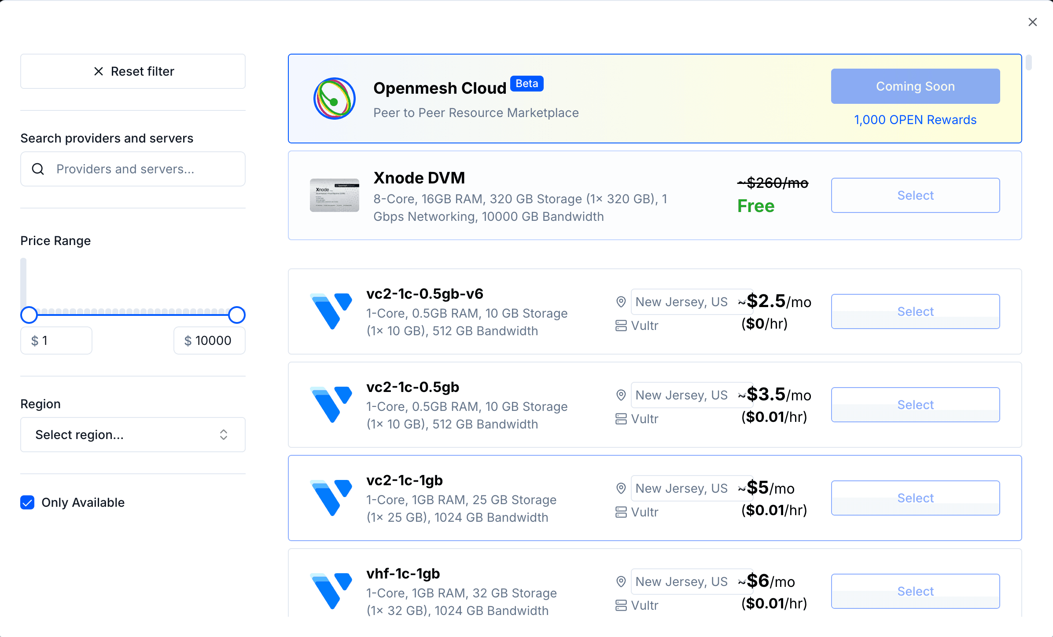This screenshot has height=637, width=1053.
Task: Click the Coming Soon button
Action: (916, 86)
